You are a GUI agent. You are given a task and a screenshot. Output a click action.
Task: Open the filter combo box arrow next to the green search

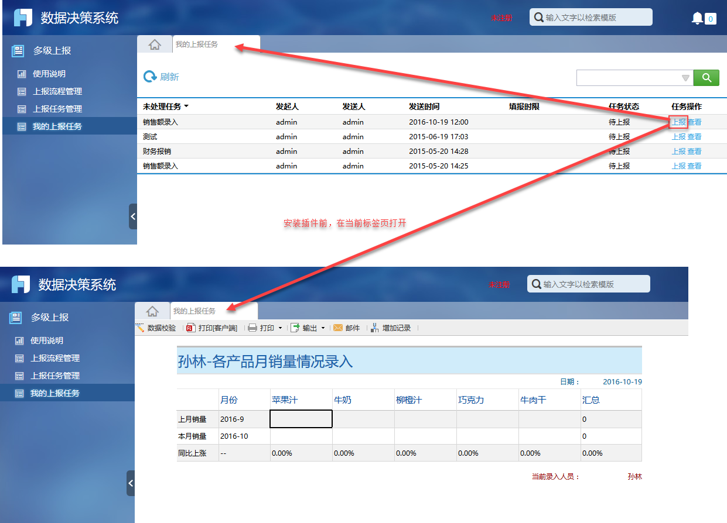pos(685,78)
